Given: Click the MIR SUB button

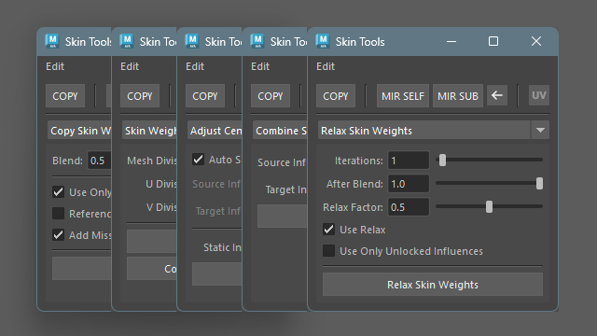Looking at the screenshot, I should coord(458,95).
